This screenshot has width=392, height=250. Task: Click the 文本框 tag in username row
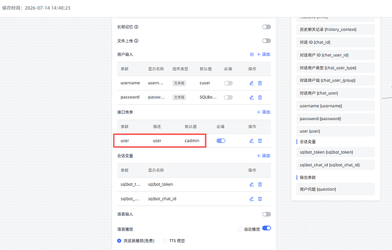click(x=179, y=83)
